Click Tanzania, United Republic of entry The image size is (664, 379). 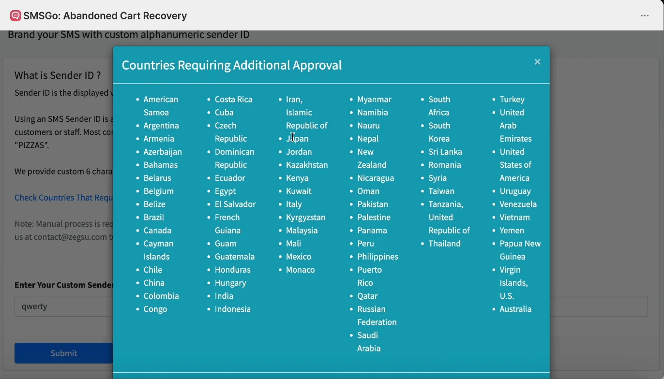point(449,217)
